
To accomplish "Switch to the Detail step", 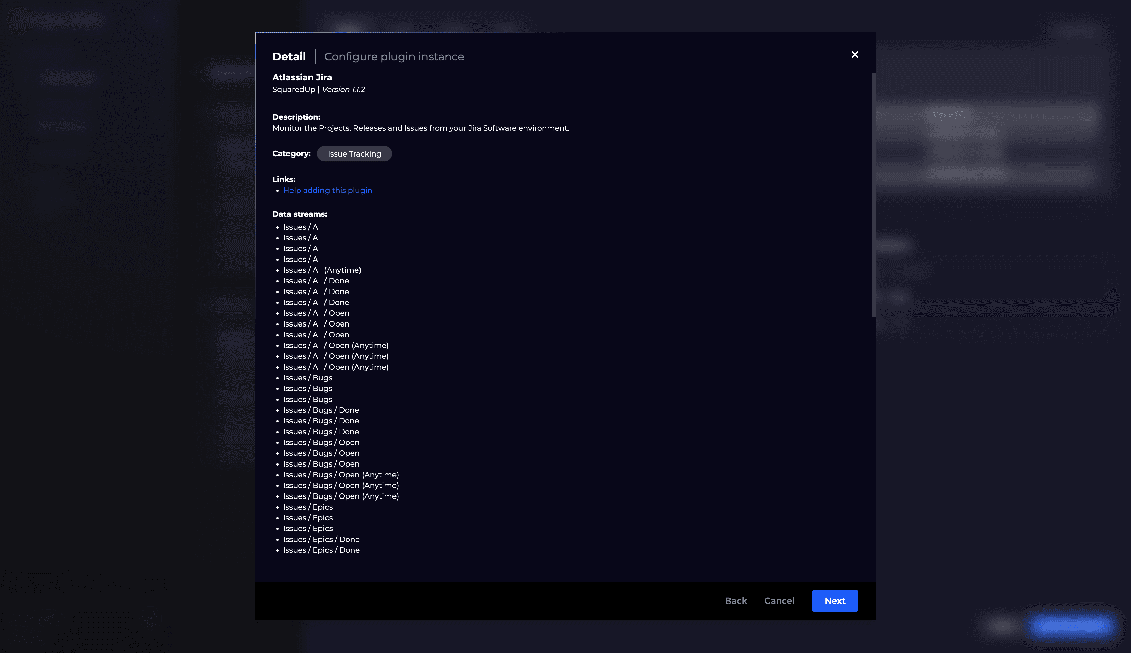I will pos(289,57).
